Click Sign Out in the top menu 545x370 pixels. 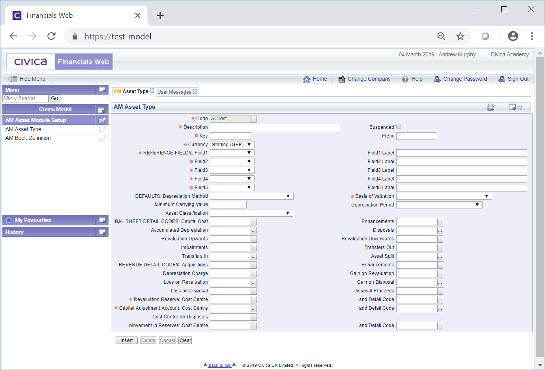coord(513,79)
